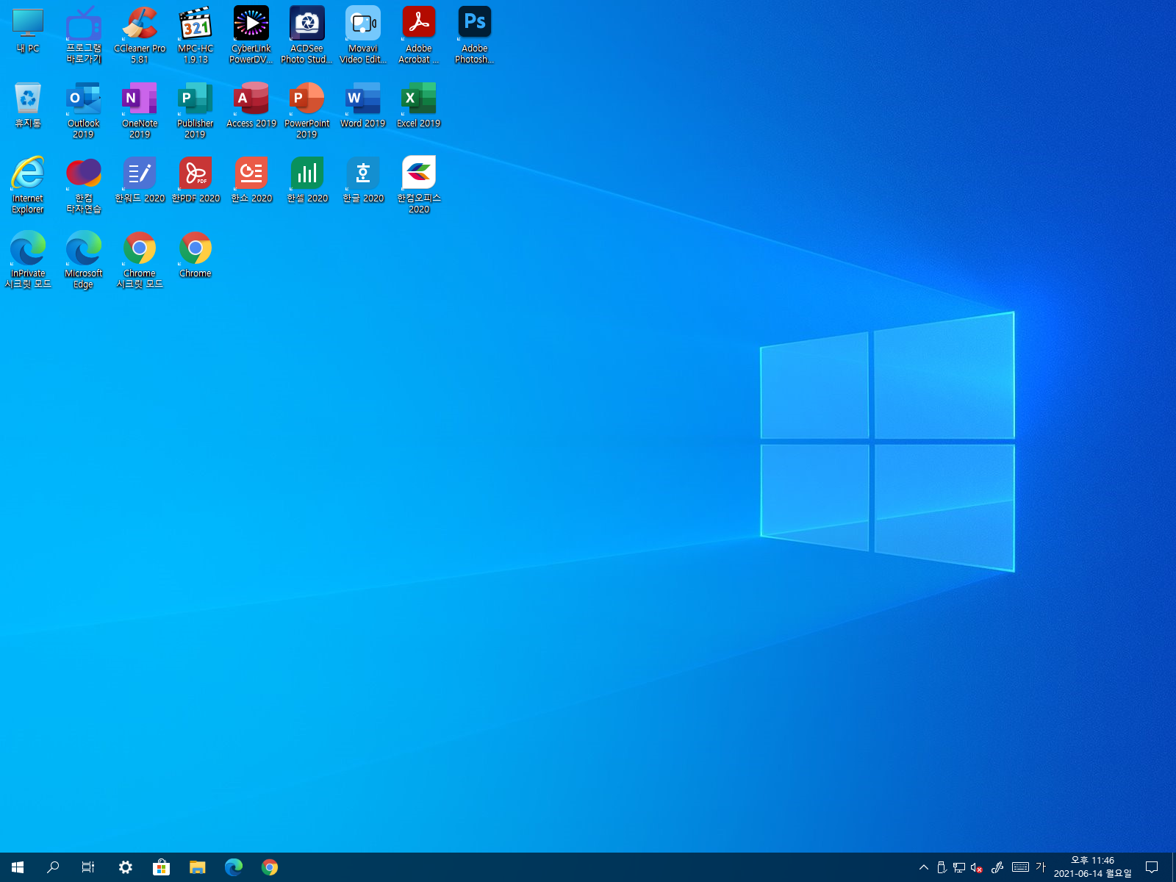
Task: Open MPC-HC 1.9.13 media player icon
Action: (x=196, y=35)
